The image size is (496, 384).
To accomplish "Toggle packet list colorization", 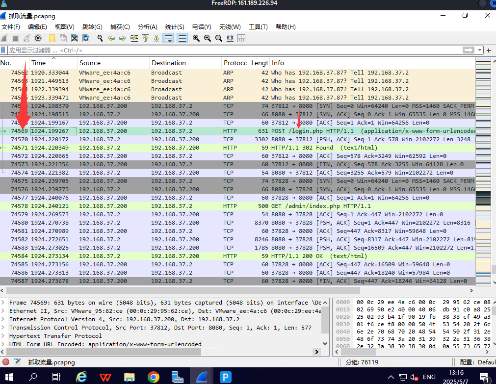I will [x=182, y=38].
